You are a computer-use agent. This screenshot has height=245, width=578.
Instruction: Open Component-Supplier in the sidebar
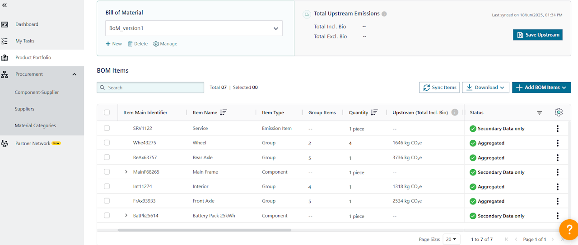coord(37,92)
